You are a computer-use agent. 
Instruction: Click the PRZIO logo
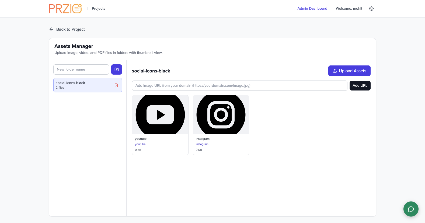[x=65, y=9]
